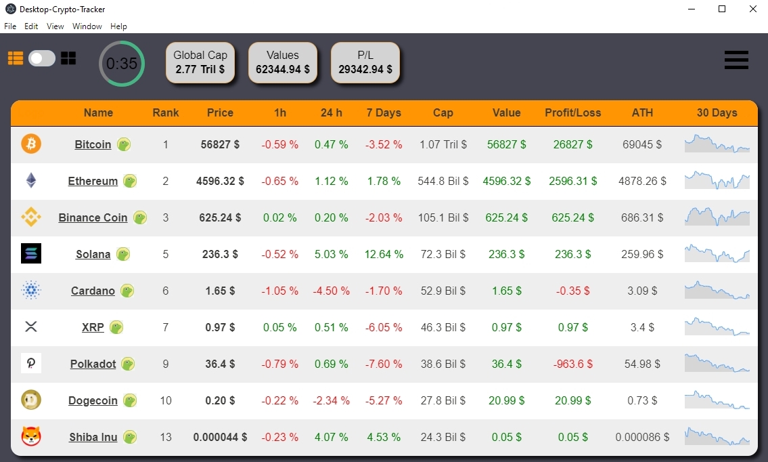Click Ethereum's 30-day sparkline chart
The width and height of the screenshot is (768, 462).
click(x=717, y=180)
